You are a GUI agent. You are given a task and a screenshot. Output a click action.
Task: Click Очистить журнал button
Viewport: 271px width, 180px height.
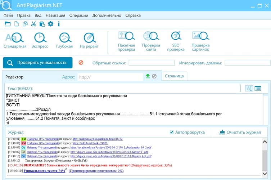point(239,132)
